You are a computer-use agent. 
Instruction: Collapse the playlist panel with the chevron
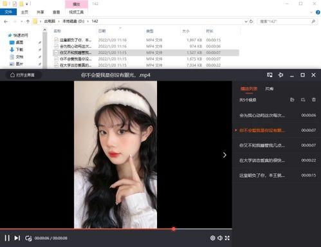225,155
